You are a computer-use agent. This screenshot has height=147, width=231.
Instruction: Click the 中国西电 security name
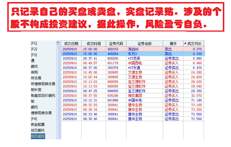(x=135, y=63)
